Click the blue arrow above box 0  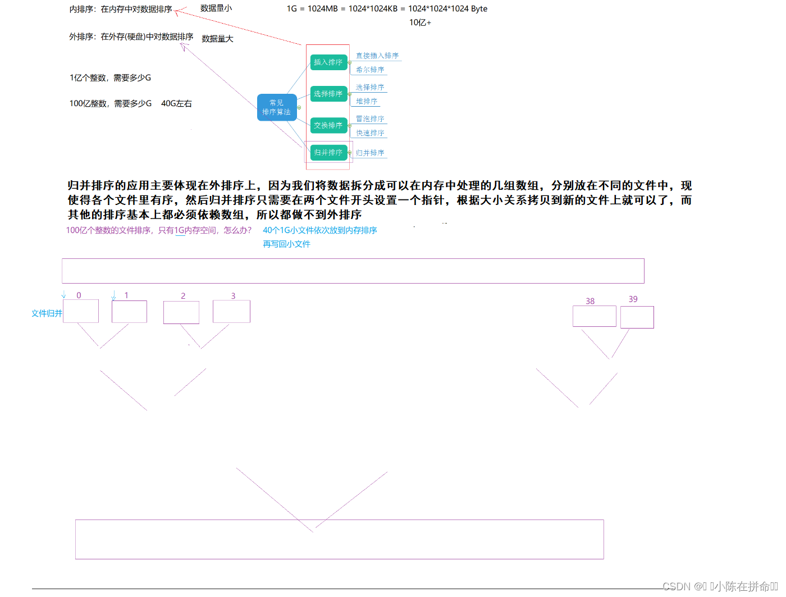coord(63,295)
